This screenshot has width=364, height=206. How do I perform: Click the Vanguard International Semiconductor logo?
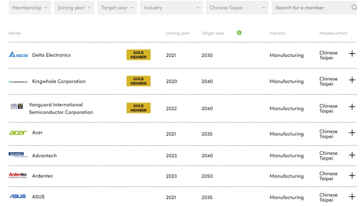tap(17, 106)
